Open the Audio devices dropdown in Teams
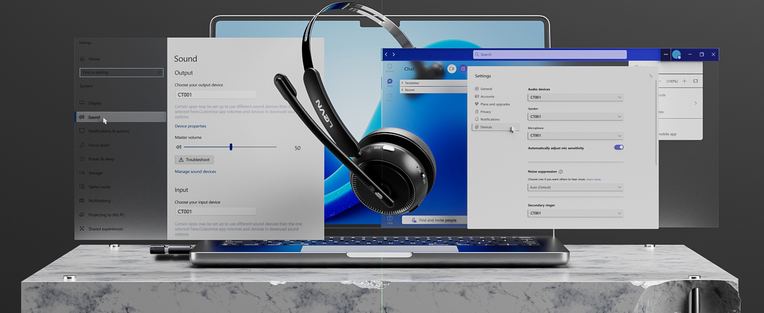 [576, 98]
